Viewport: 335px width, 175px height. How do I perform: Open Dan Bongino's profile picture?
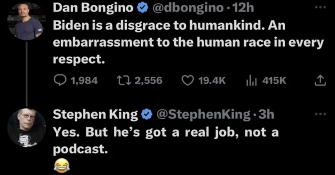27,21
